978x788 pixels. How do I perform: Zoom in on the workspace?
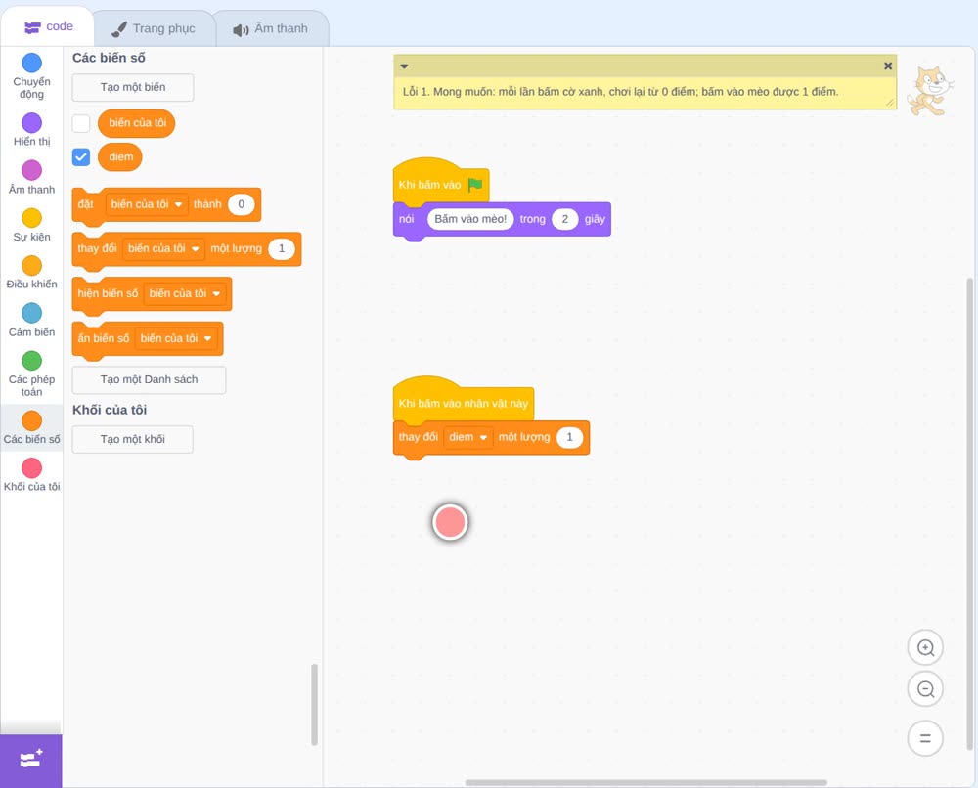(925, 648)
